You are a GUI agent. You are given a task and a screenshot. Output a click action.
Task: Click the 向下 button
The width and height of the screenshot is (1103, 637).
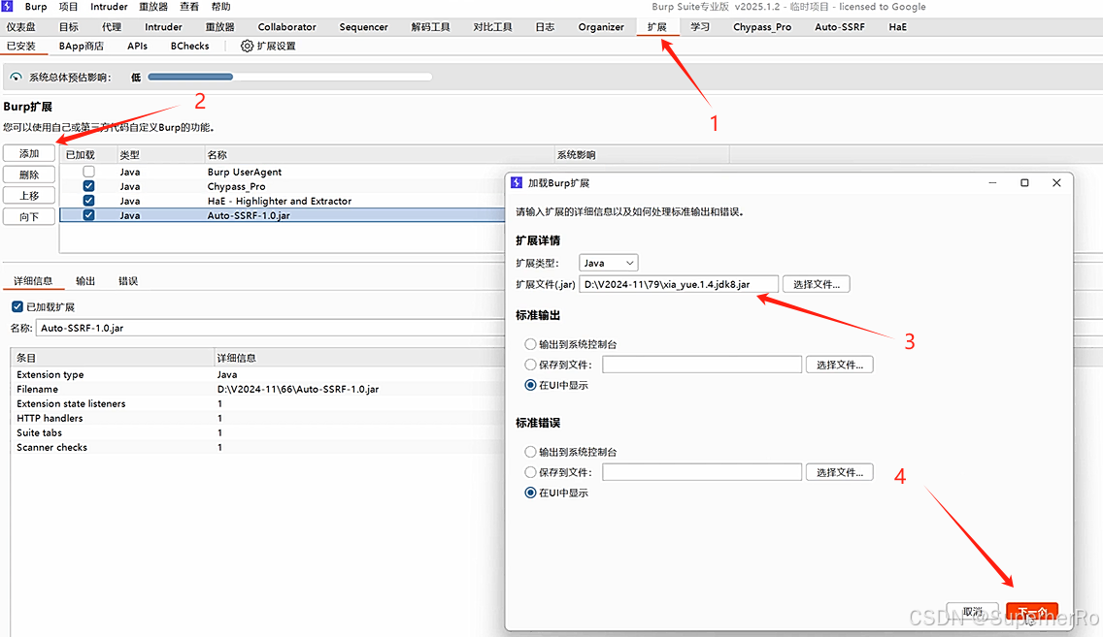click(x=29, y=216)
